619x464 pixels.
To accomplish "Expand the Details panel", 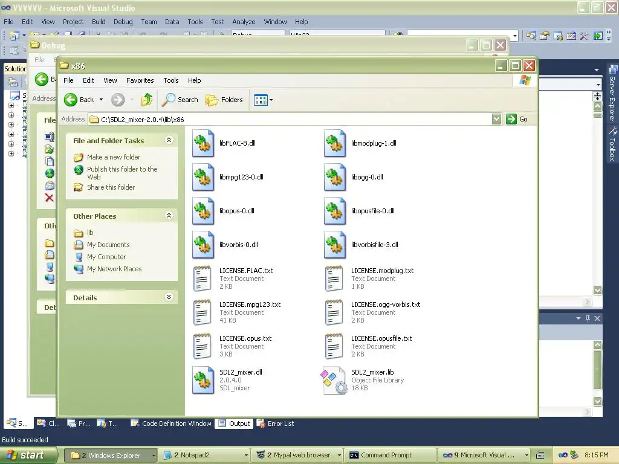I will click(169, 297).
